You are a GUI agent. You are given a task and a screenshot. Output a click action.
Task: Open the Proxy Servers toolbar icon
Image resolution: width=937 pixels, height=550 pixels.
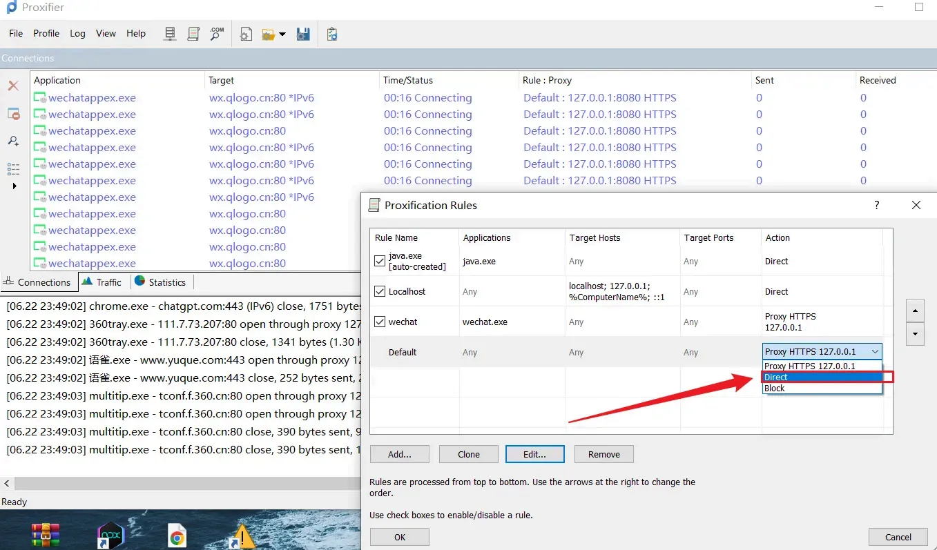170,34
